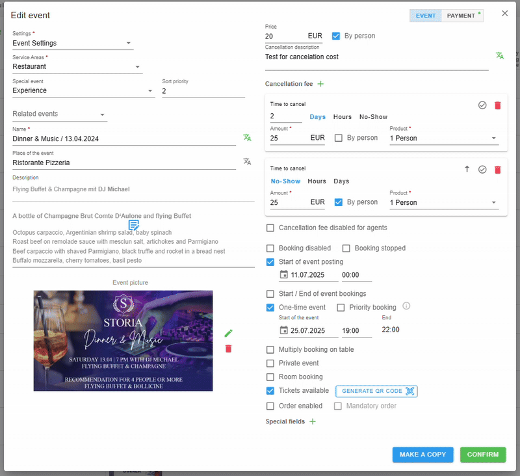Move the No-Show cancellation card up
520x476 pixels.
tap(467, 169)
